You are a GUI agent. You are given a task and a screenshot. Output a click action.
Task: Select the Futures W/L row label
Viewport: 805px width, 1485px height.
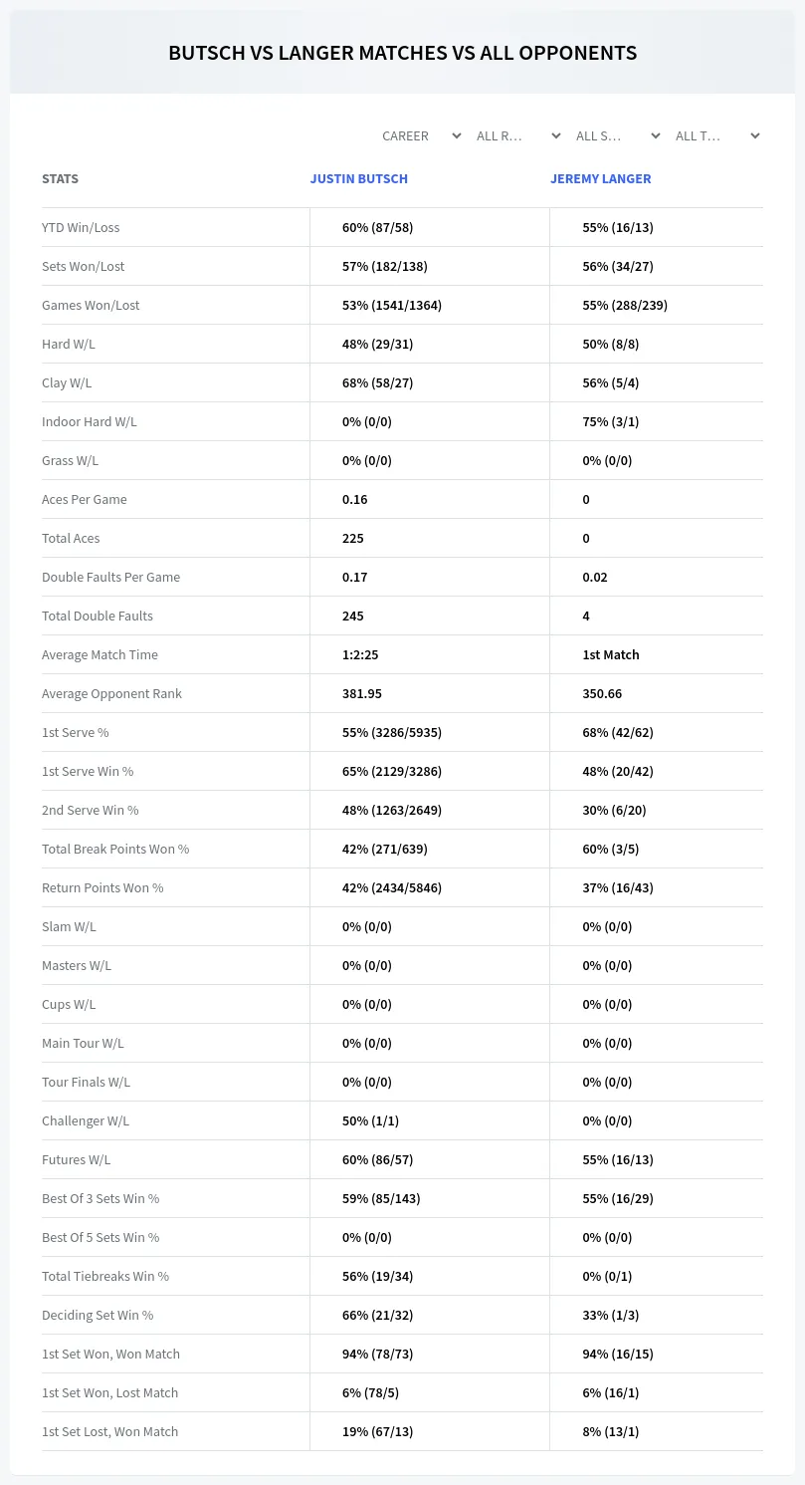click(77, 1159)
